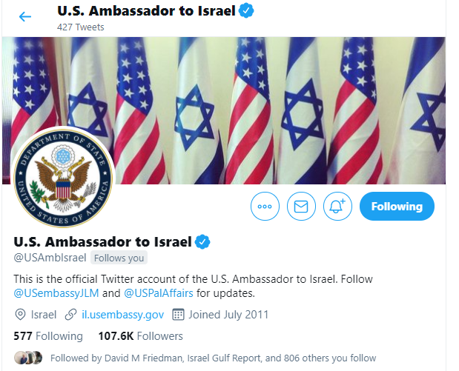Click the verified badge in the top header
Image resolution: width=459 pixels, height=371 pixels.
point(246,11)
